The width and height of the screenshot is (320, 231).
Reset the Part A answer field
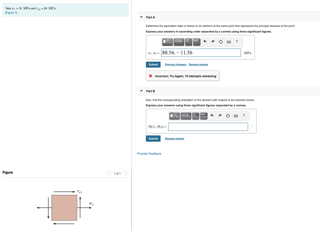(220, 42)
